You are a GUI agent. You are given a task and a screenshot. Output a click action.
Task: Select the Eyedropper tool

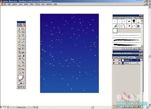point(19,59)
